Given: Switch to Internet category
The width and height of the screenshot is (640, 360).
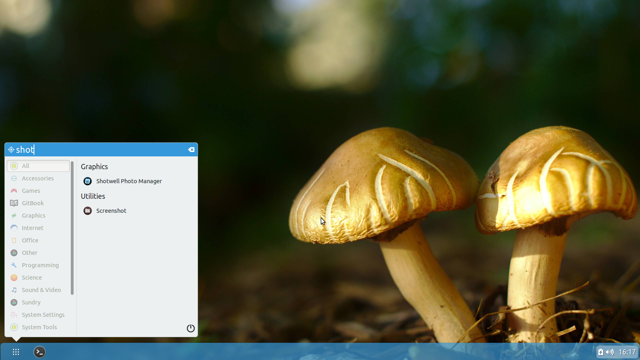Looking at the screenshot, I should tap(38, 228).
